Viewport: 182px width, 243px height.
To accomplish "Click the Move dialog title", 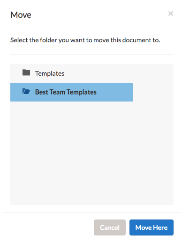I will click(x=21, y=15).
